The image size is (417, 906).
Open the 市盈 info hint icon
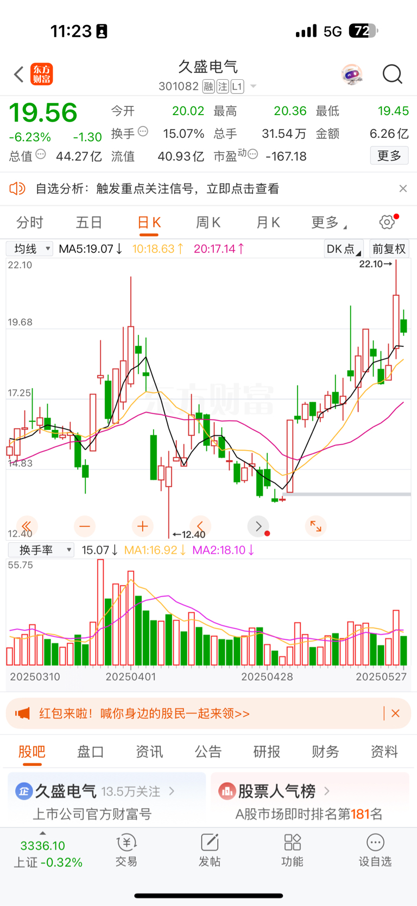pyautogui.click(x=252, y=155)
